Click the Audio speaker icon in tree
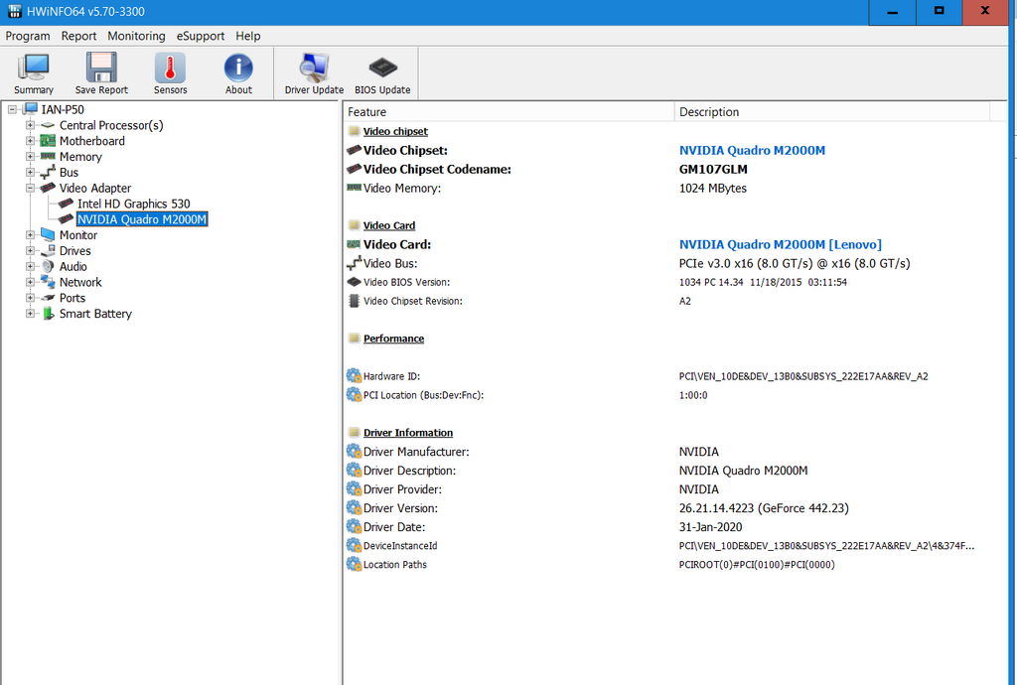This screenshot has height=685, width=1017. 48,266
